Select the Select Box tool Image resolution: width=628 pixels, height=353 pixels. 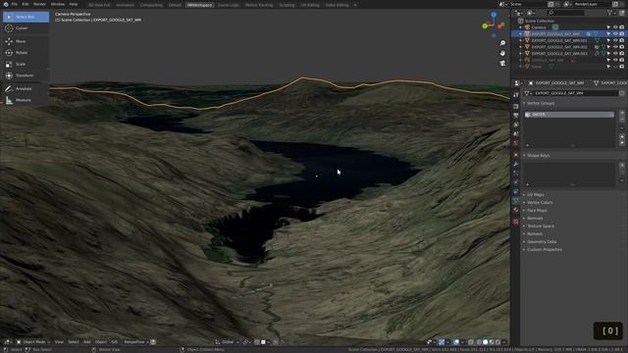pyautogui.click(x=26, y=17)
